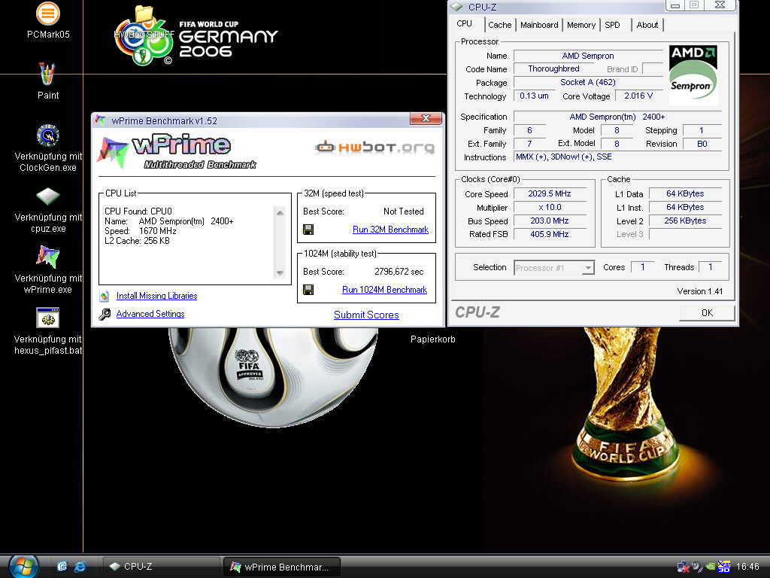This screenshot has width=770, height=578.
Task: Launch the cpuz.exe desktop shortcut
Action: pos(47,209)
